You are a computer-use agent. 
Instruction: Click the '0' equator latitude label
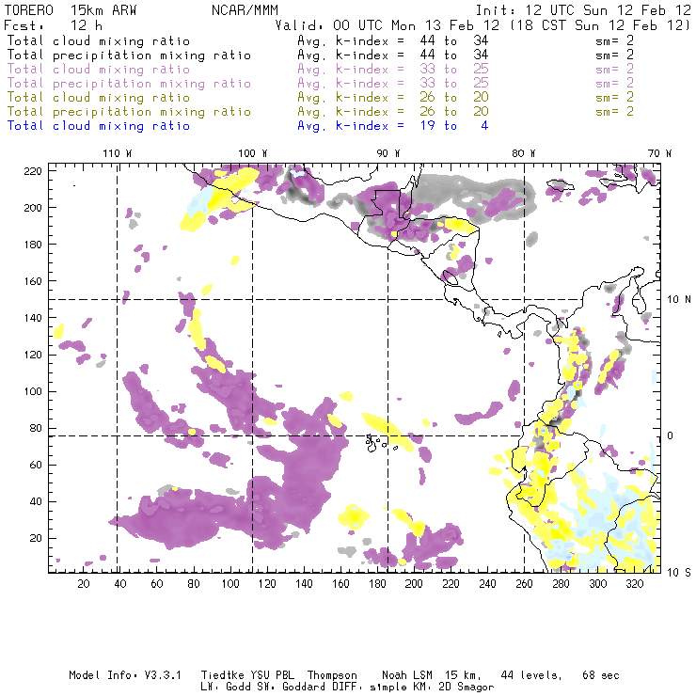pyautogui.click(x=671, y=435)
